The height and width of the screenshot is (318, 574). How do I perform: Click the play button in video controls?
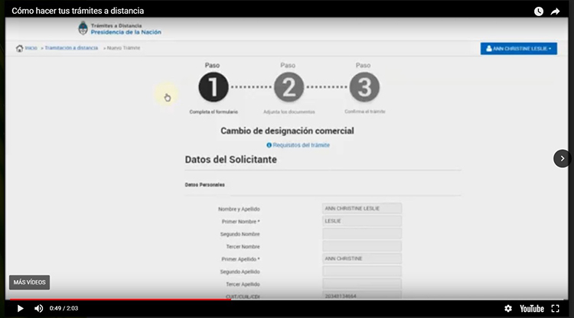click(x=20, y=308)
